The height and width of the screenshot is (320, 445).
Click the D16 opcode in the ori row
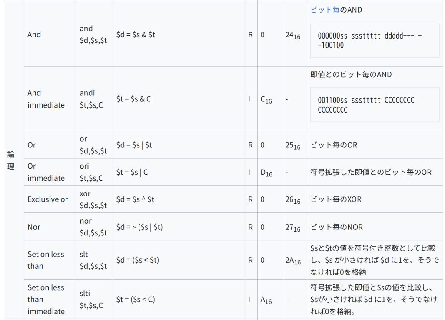pyautogui.click(x=266, y=173)
